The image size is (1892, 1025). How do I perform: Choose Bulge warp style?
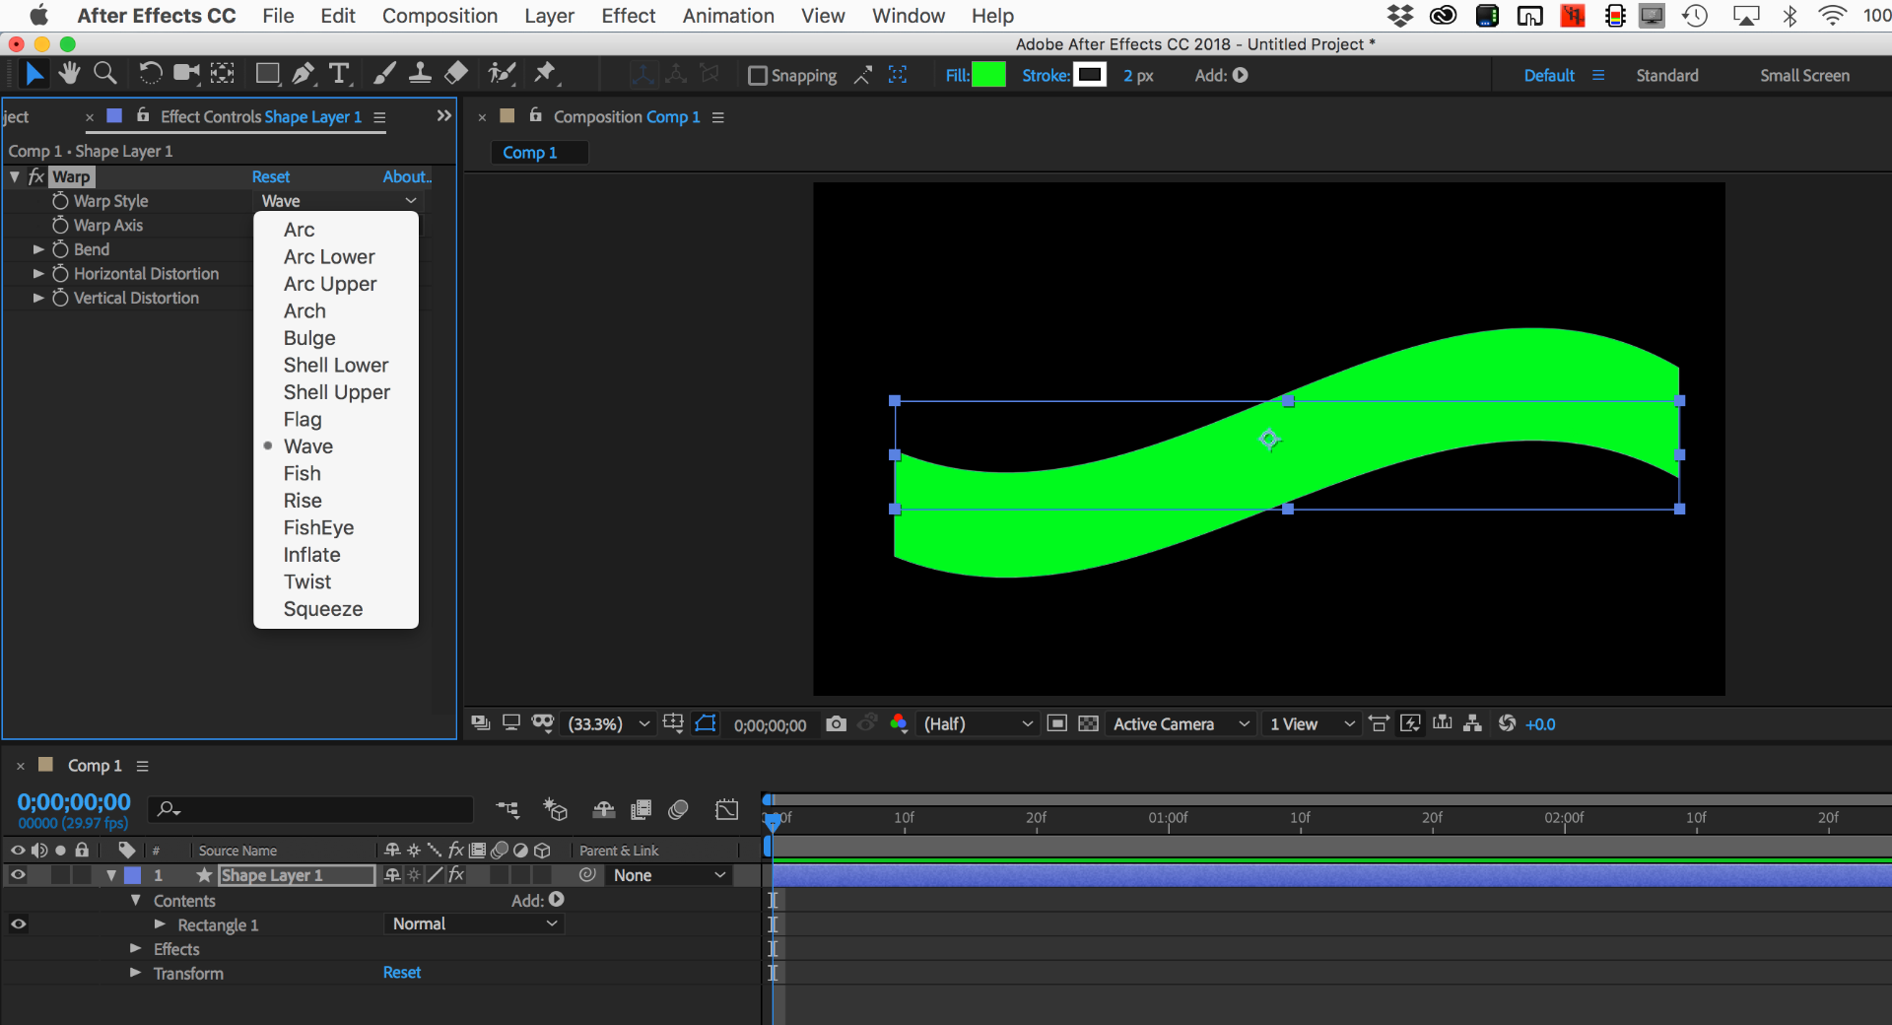[x=309, y=338]
